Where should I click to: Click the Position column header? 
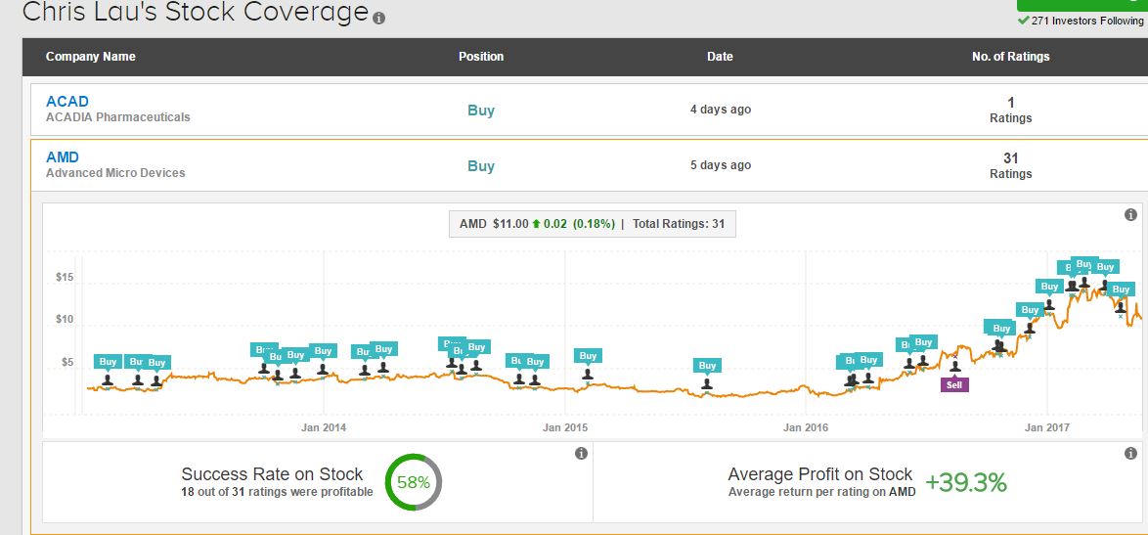click(x=481, y=57)
